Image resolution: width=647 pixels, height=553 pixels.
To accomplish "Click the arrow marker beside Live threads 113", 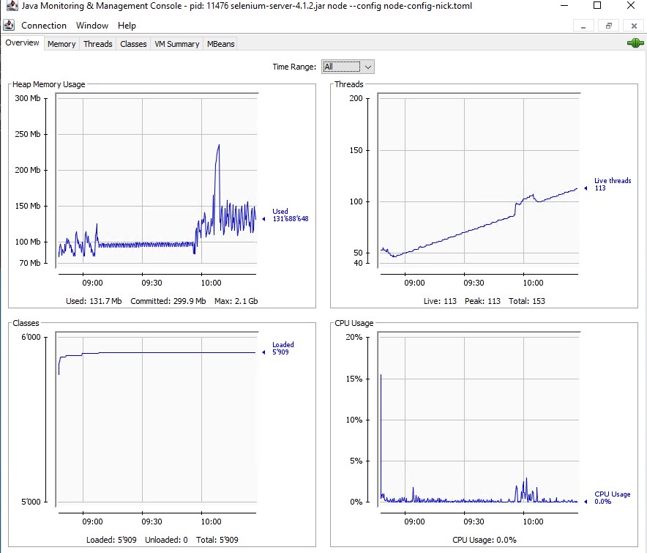I will [586, 188].
